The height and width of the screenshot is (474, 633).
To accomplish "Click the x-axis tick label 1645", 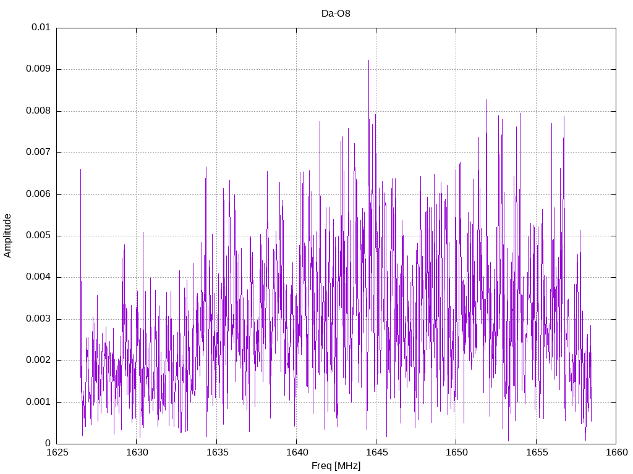I will pos(376,452).
